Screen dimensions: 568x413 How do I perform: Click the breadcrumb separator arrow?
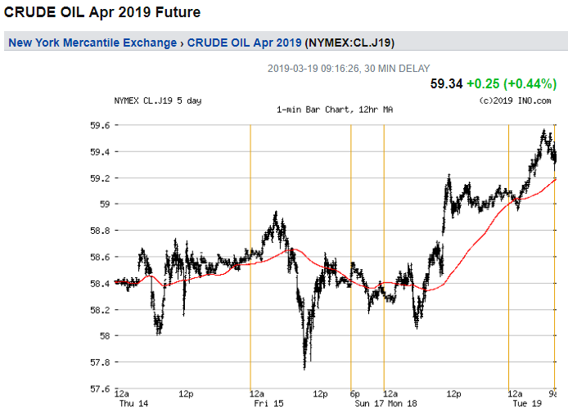click(182, 43)
